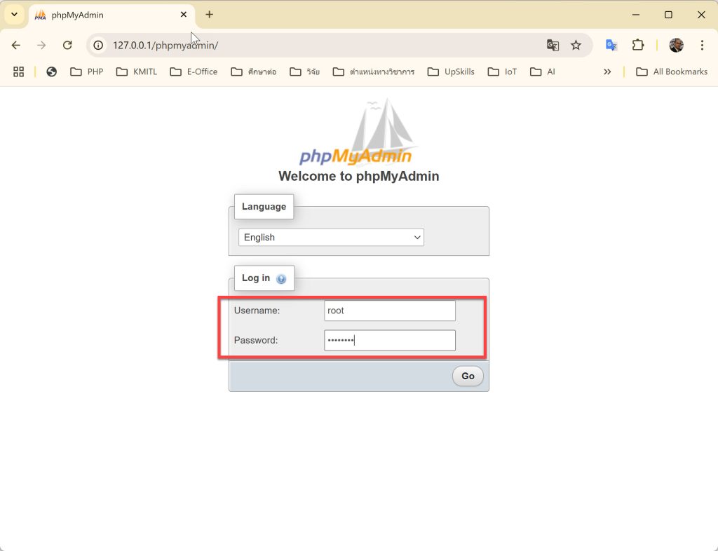Reload the phpMyAdmin page

tap(67, 46)
